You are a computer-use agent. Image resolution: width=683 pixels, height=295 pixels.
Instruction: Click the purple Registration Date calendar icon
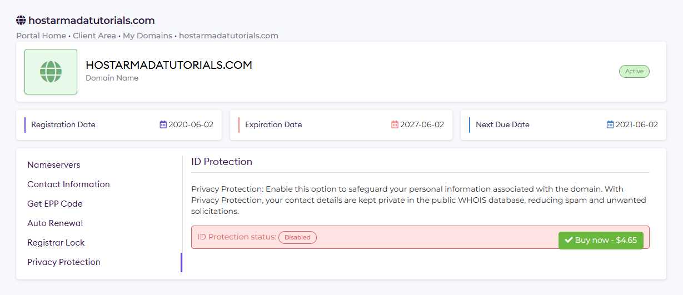163,124
